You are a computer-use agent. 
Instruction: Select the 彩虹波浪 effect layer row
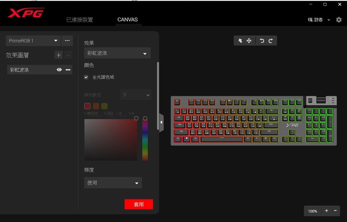40,70
